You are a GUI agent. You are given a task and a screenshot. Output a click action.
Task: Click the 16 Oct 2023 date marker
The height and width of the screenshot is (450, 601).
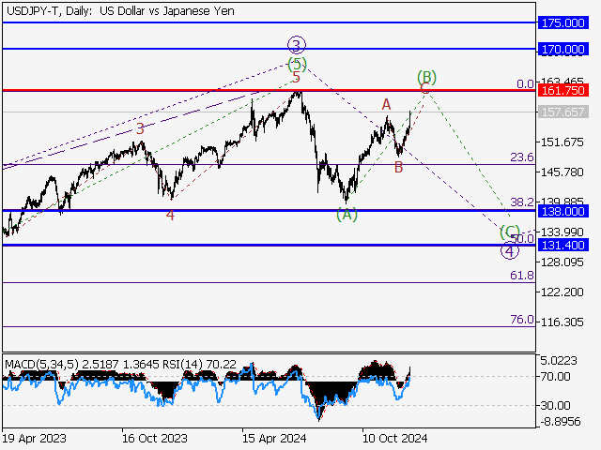coord(153,438)
